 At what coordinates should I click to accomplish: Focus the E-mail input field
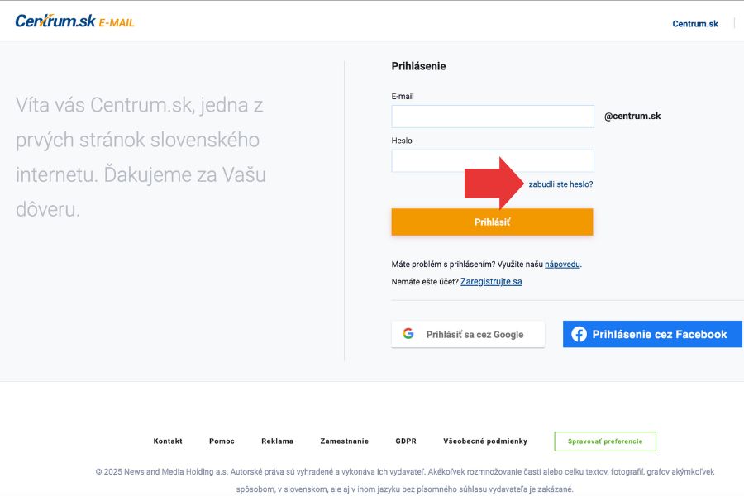pos(493,117)
